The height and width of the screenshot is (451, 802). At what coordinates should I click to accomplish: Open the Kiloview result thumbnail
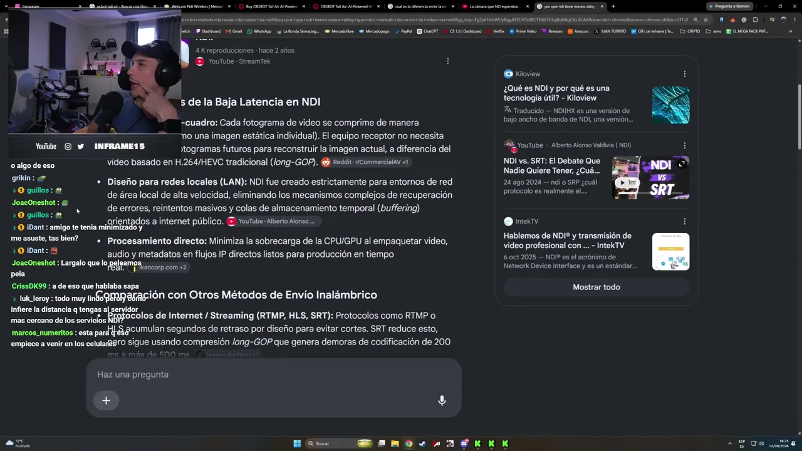[671, 105]
